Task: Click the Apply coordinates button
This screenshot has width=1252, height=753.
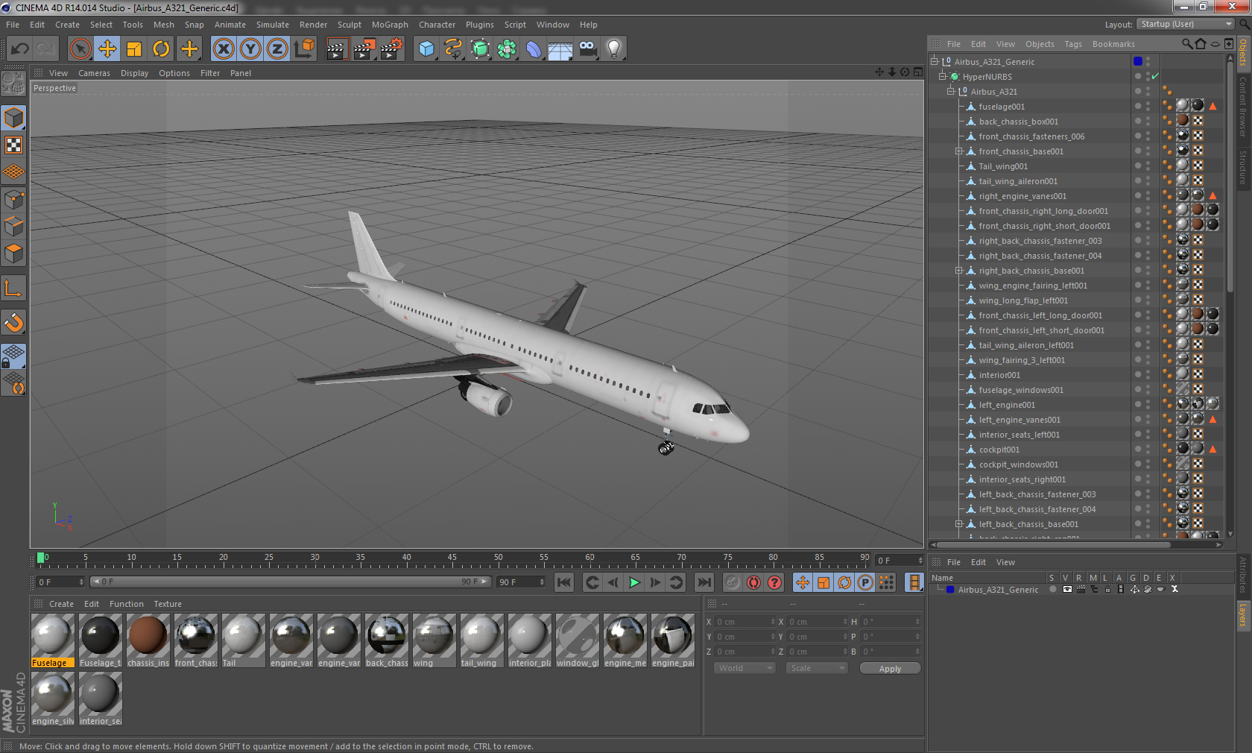Action: (x=890, y=669)
